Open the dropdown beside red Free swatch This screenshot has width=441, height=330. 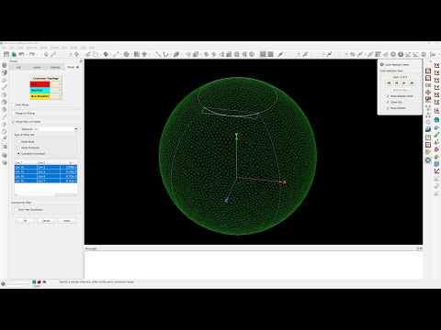(60, 84)
